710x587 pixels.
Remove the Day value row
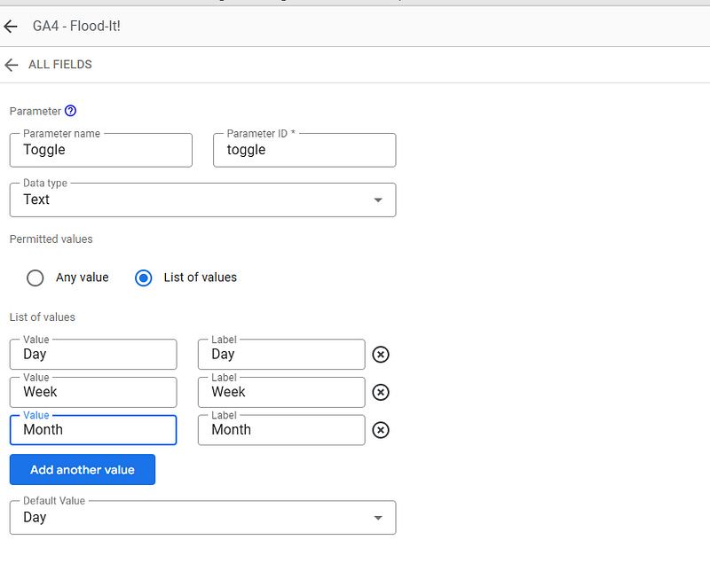pyautogui.click(x=381, y=355)
